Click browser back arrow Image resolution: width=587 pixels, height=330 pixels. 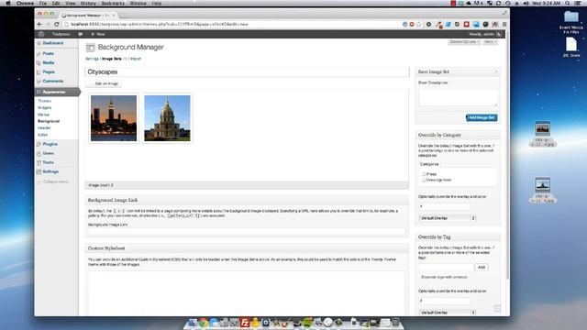pos(39,25)
